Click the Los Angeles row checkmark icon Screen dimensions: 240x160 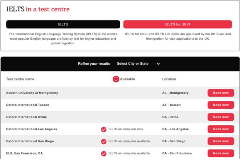click(103, 129)
